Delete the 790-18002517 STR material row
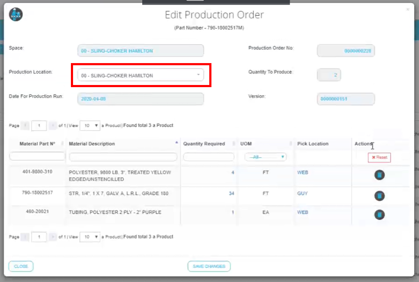 (x=379, y=196)
